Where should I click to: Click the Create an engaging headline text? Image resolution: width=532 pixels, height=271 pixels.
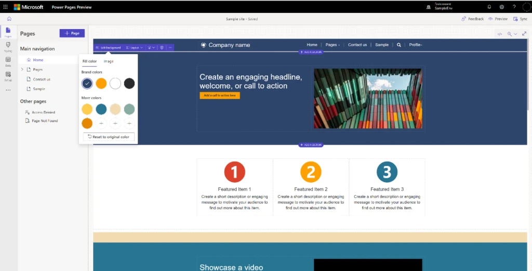pyautogui.click(x=251, y=81)
